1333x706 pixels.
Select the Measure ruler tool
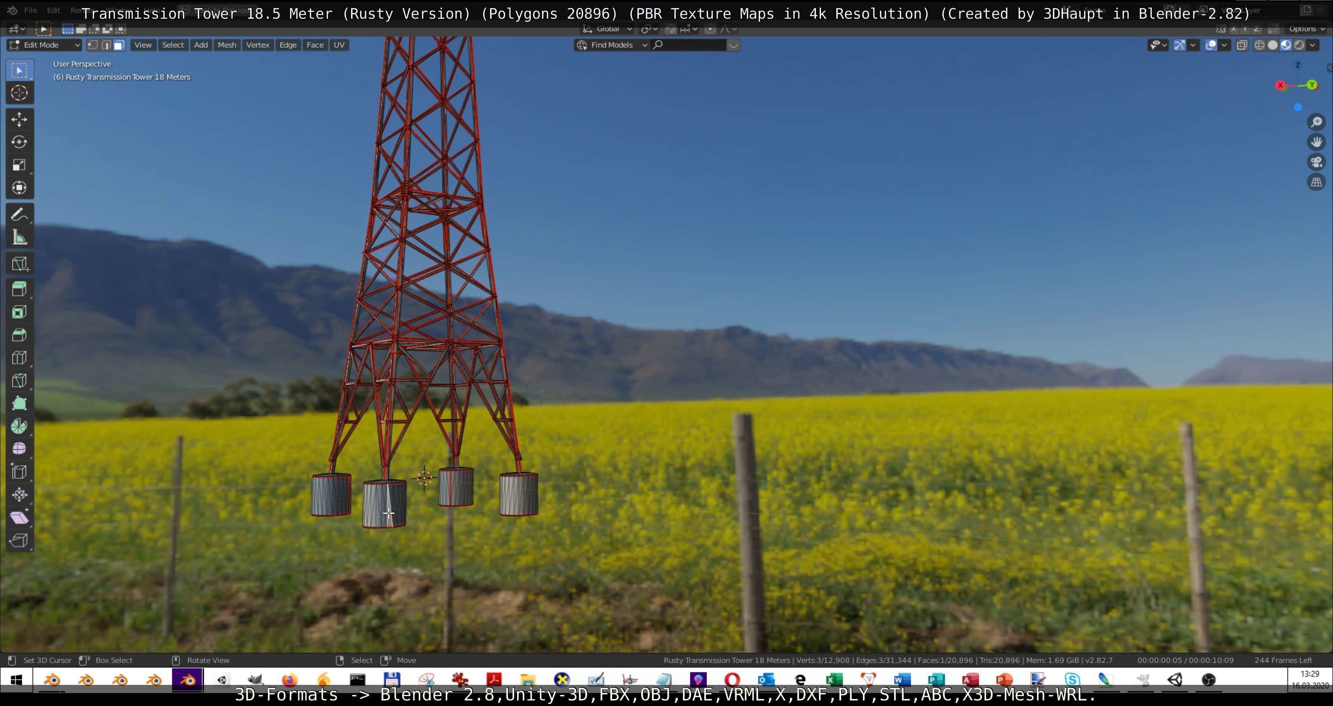click(20, 237)
